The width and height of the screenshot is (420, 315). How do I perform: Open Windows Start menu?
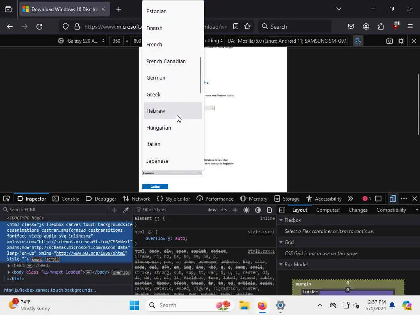coord(134,305)
